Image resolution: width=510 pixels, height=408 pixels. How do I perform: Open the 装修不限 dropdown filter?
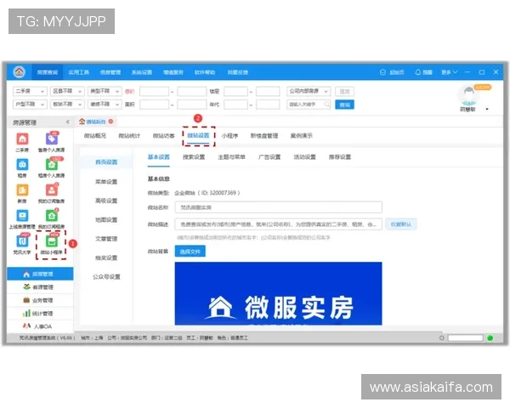(105, 105)
